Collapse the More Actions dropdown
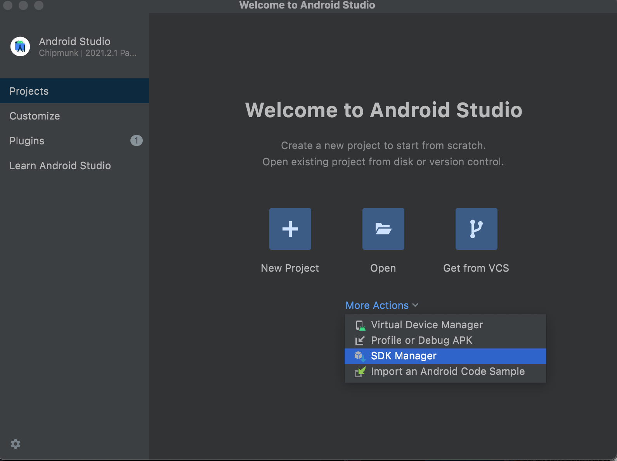The image size is (617, 461). pyautogui.click(x=382, y=305)
